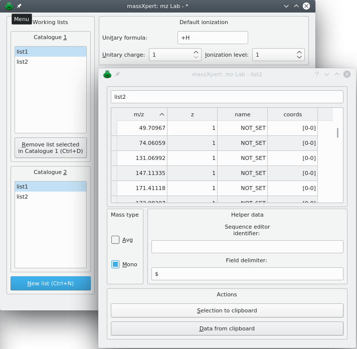
Task: Click Selection to clipboard button
Action: click(227, 310)
